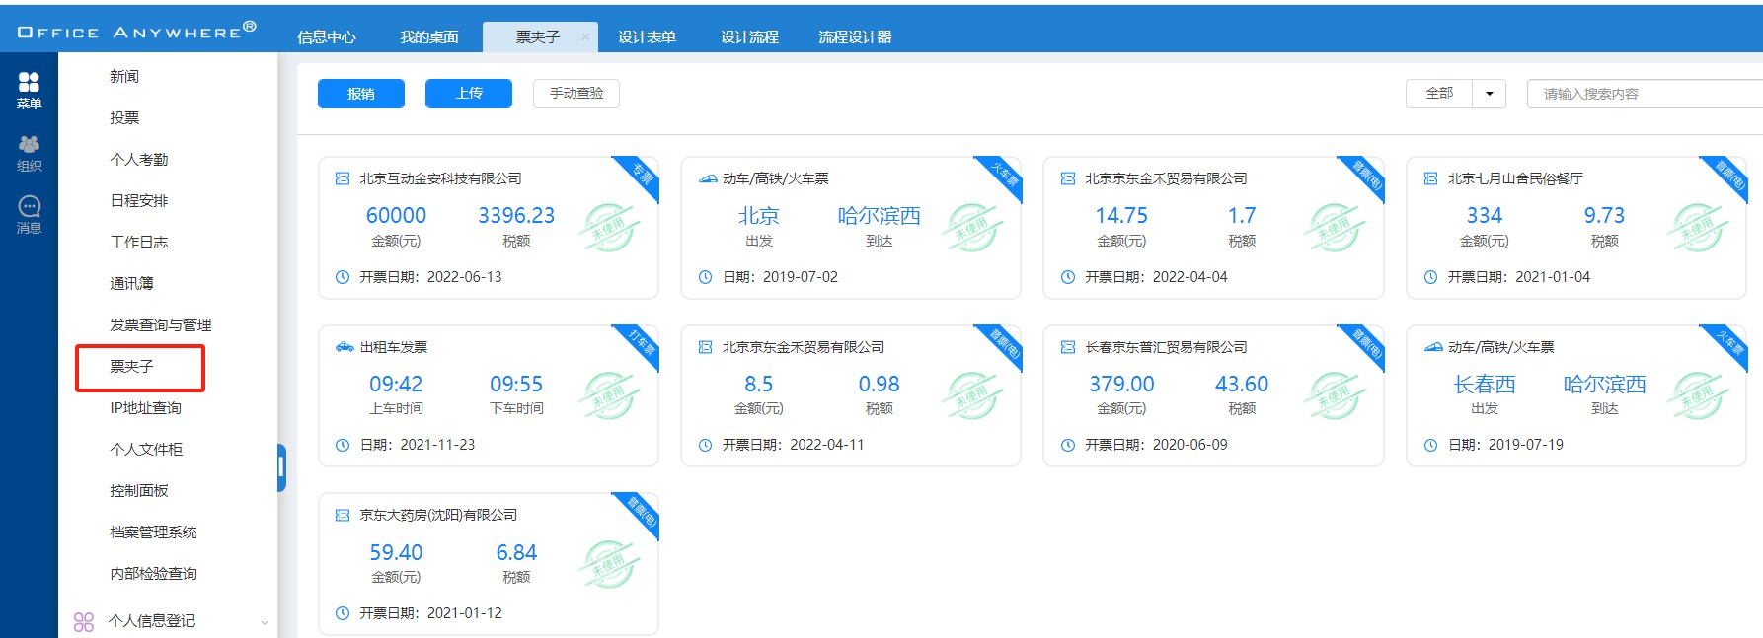The width and height of the screenshot is (1763, 638).
Task: Click clock icon next to 开票日期 2020-06-09
Action: coord(1067,445)
